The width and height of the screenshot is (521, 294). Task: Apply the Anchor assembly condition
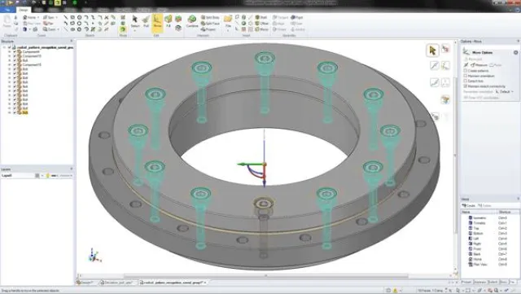coord(298,29)
